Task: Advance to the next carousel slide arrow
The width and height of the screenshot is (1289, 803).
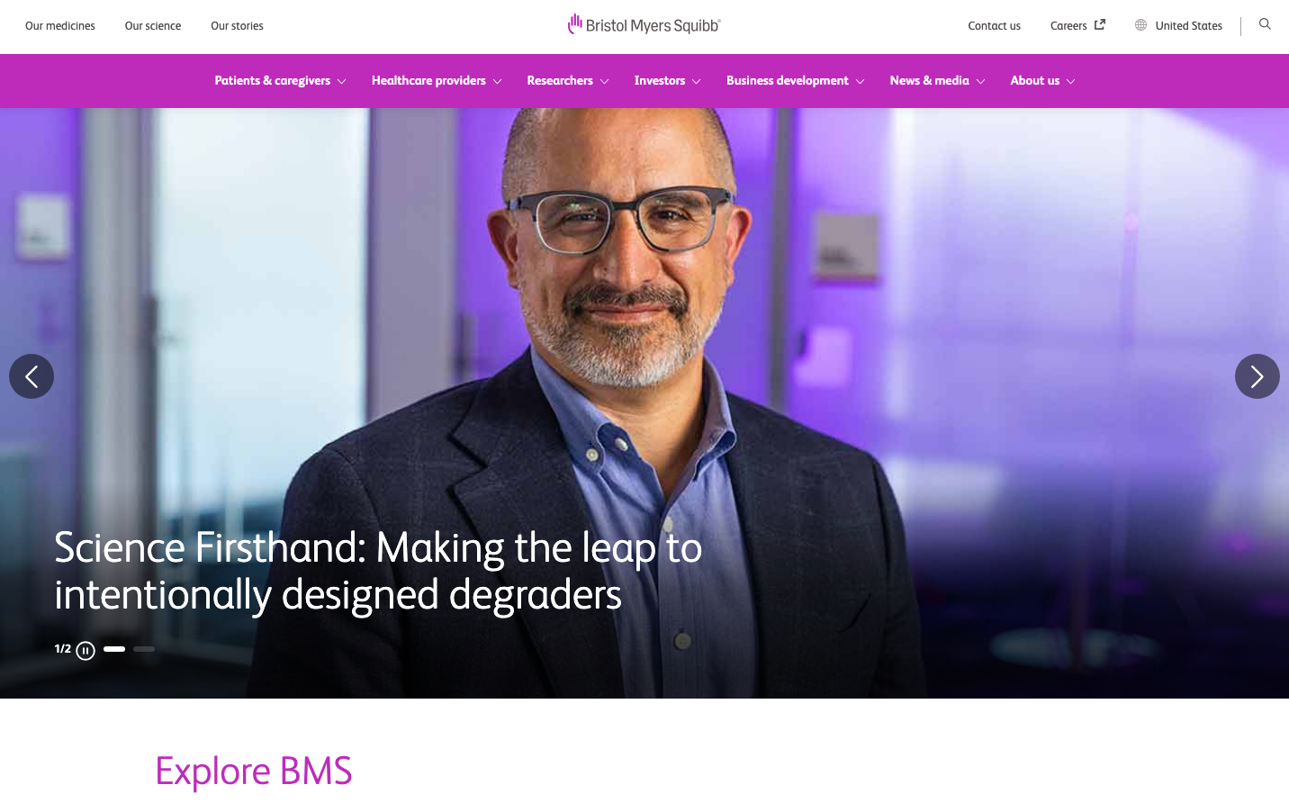Action: (1257, 376)
